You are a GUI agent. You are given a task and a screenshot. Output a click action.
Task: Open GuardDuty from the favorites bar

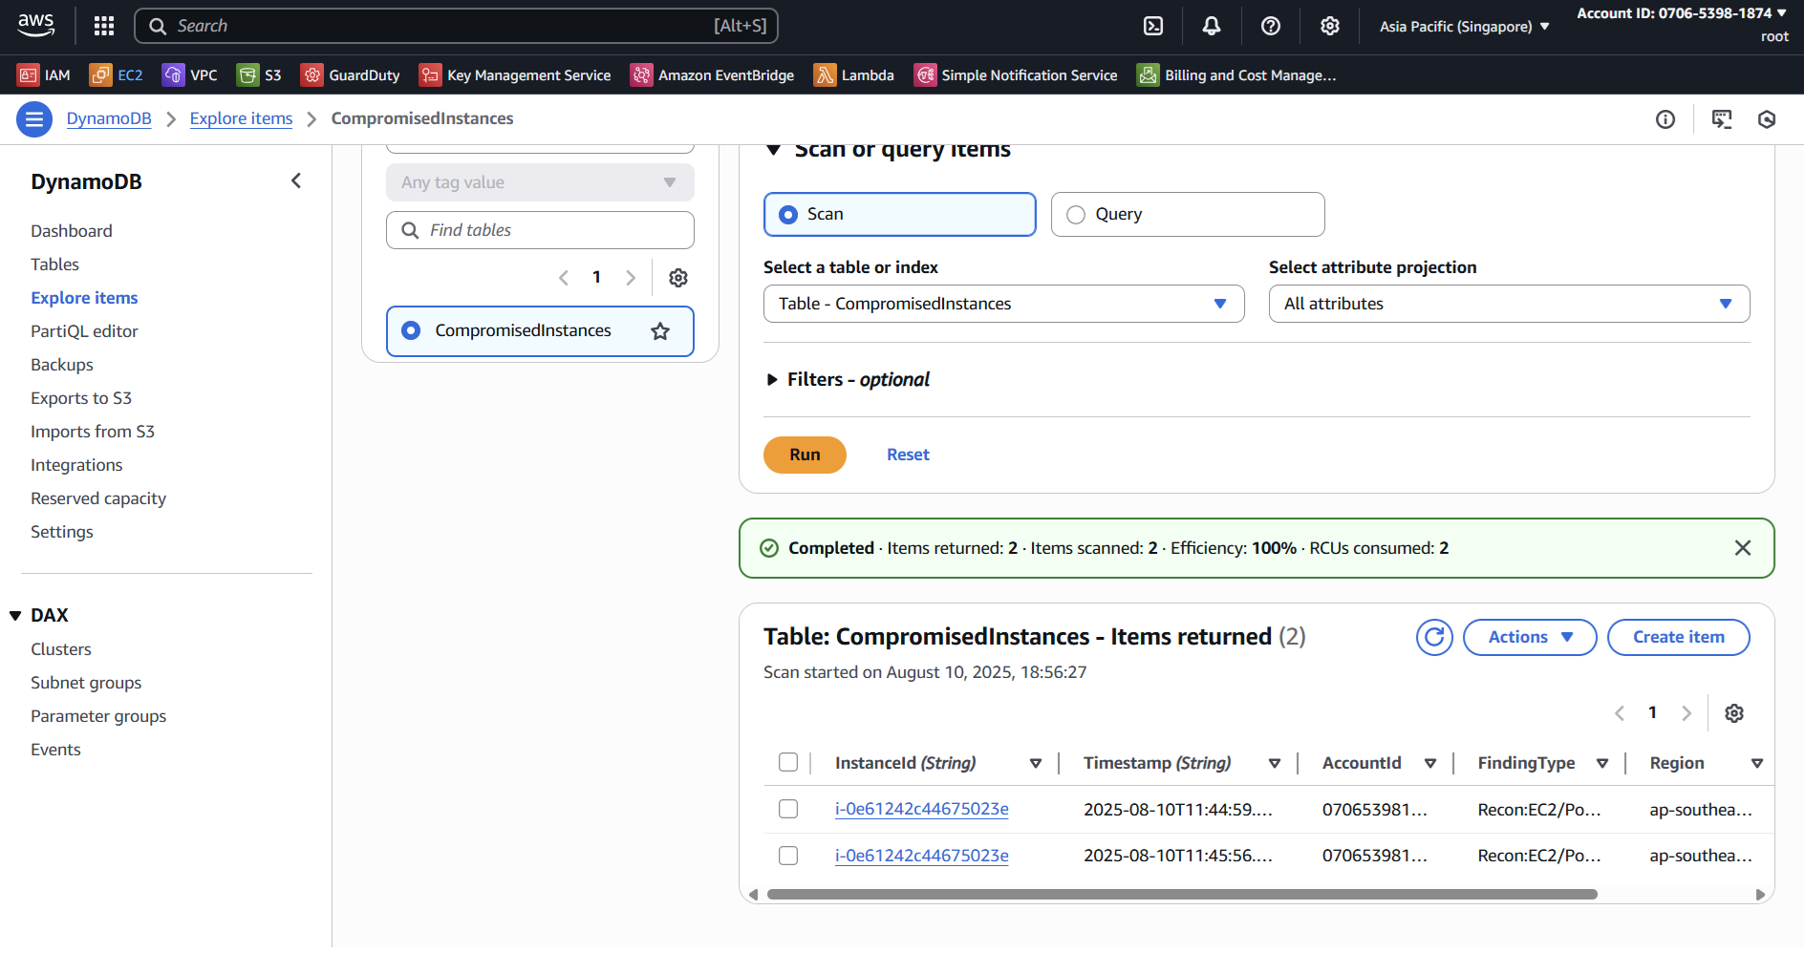tap(350, 74)
